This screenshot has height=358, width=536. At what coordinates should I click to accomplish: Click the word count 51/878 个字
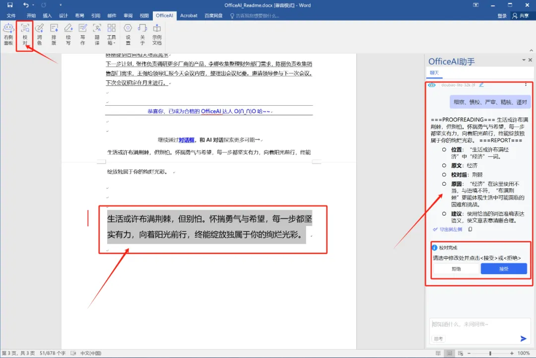tap(53, 353)
